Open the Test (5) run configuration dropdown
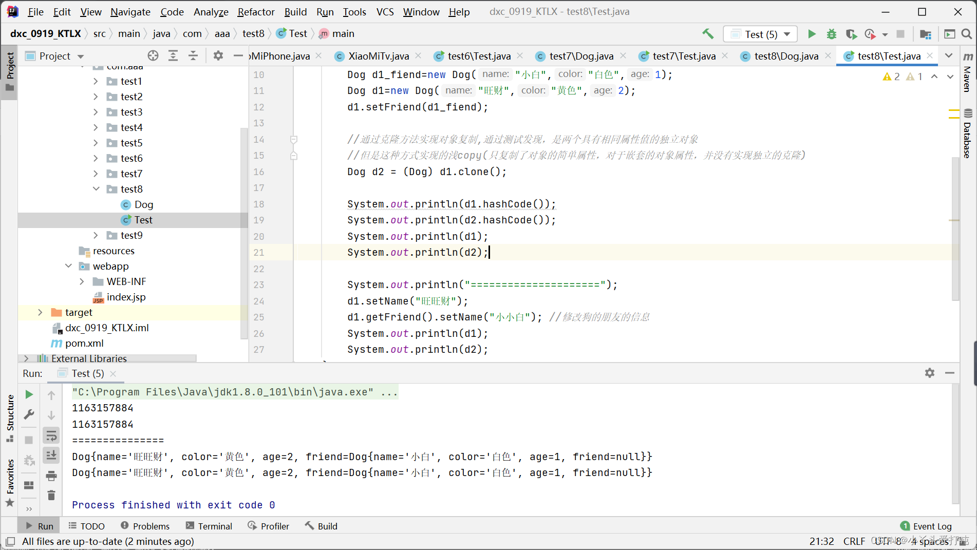Image resolution: width=977 pixels, height=550 pixels. click(760, 34)
